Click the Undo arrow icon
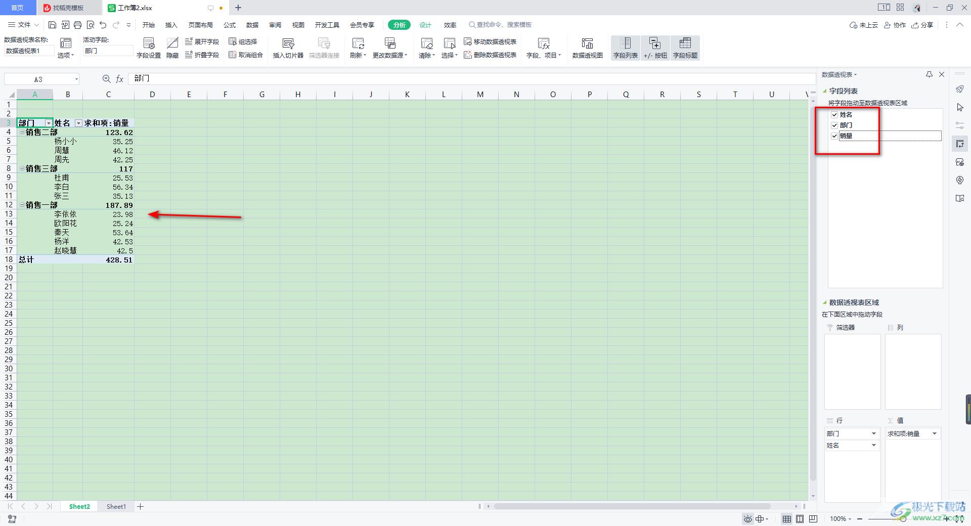Image resolution: width=971 pixels, height=526 pixels. coord(103,25)
